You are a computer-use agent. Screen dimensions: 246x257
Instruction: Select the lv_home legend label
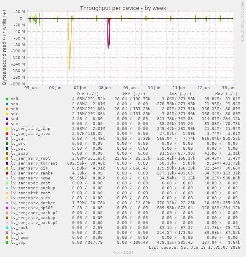[19, 238]
